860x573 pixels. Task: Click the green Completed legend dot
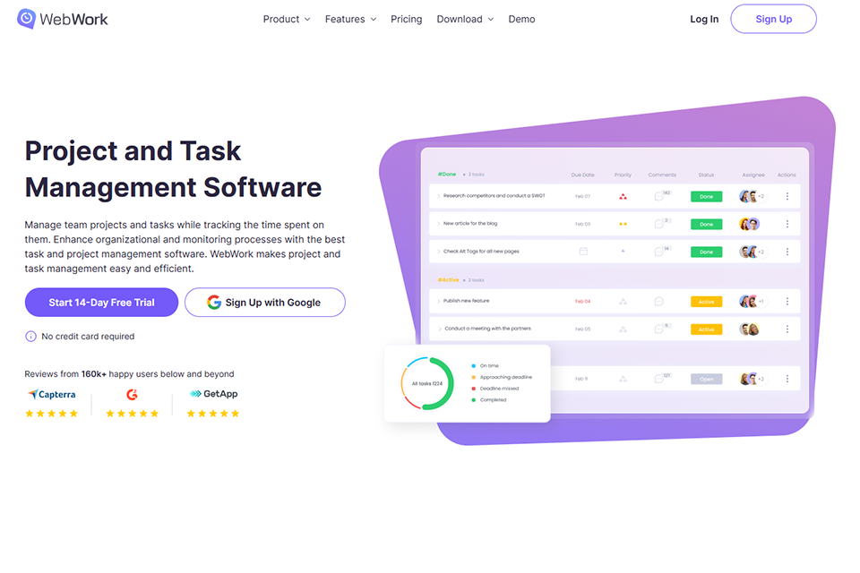click(x=473, y=399)
